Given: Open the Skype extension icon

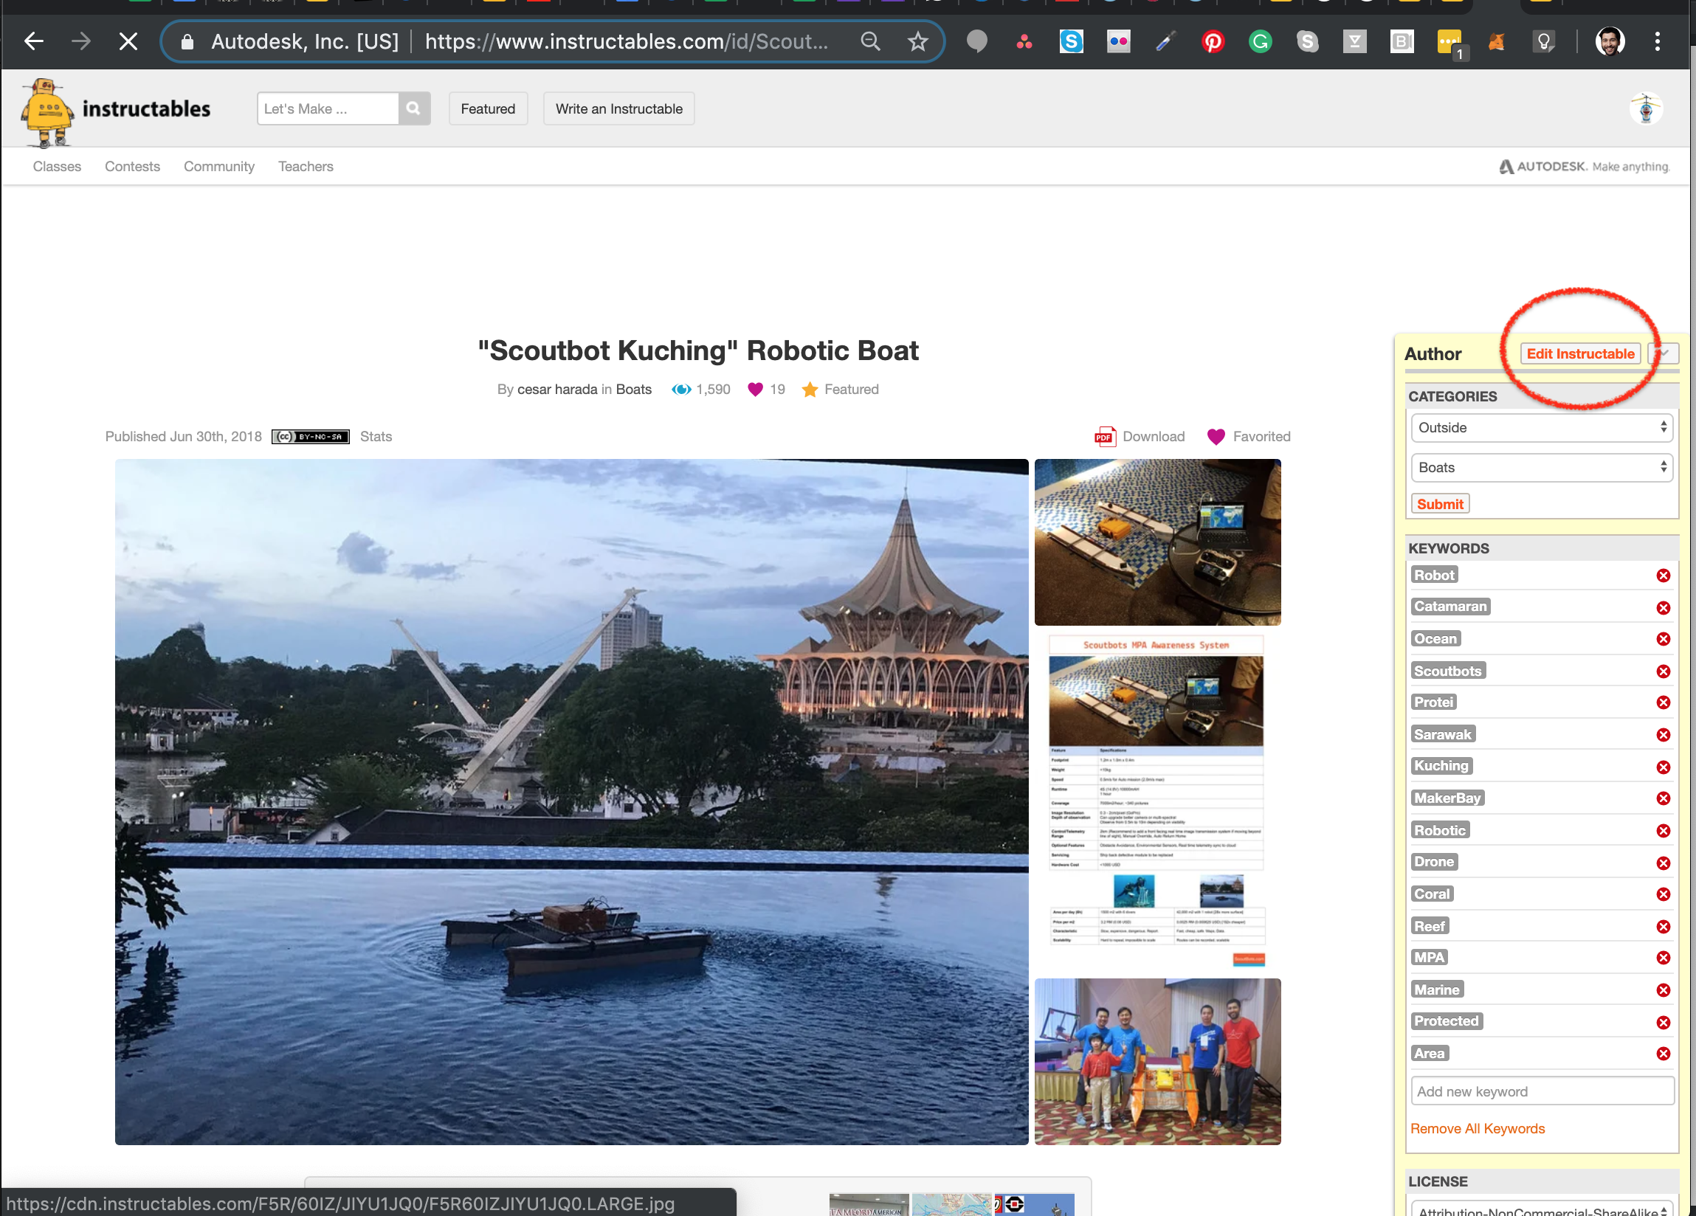Looking at the screenshot, I should click(1071, 41).
